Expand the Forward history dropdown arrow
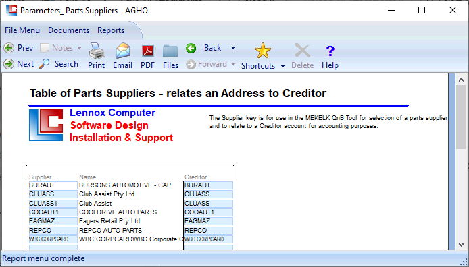469x267 pixels. [233, 64]
